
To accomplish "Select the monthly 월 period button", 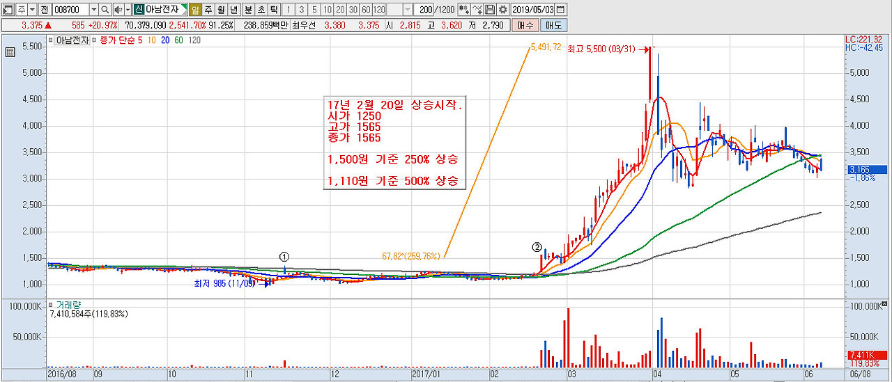I will [221, 10].
